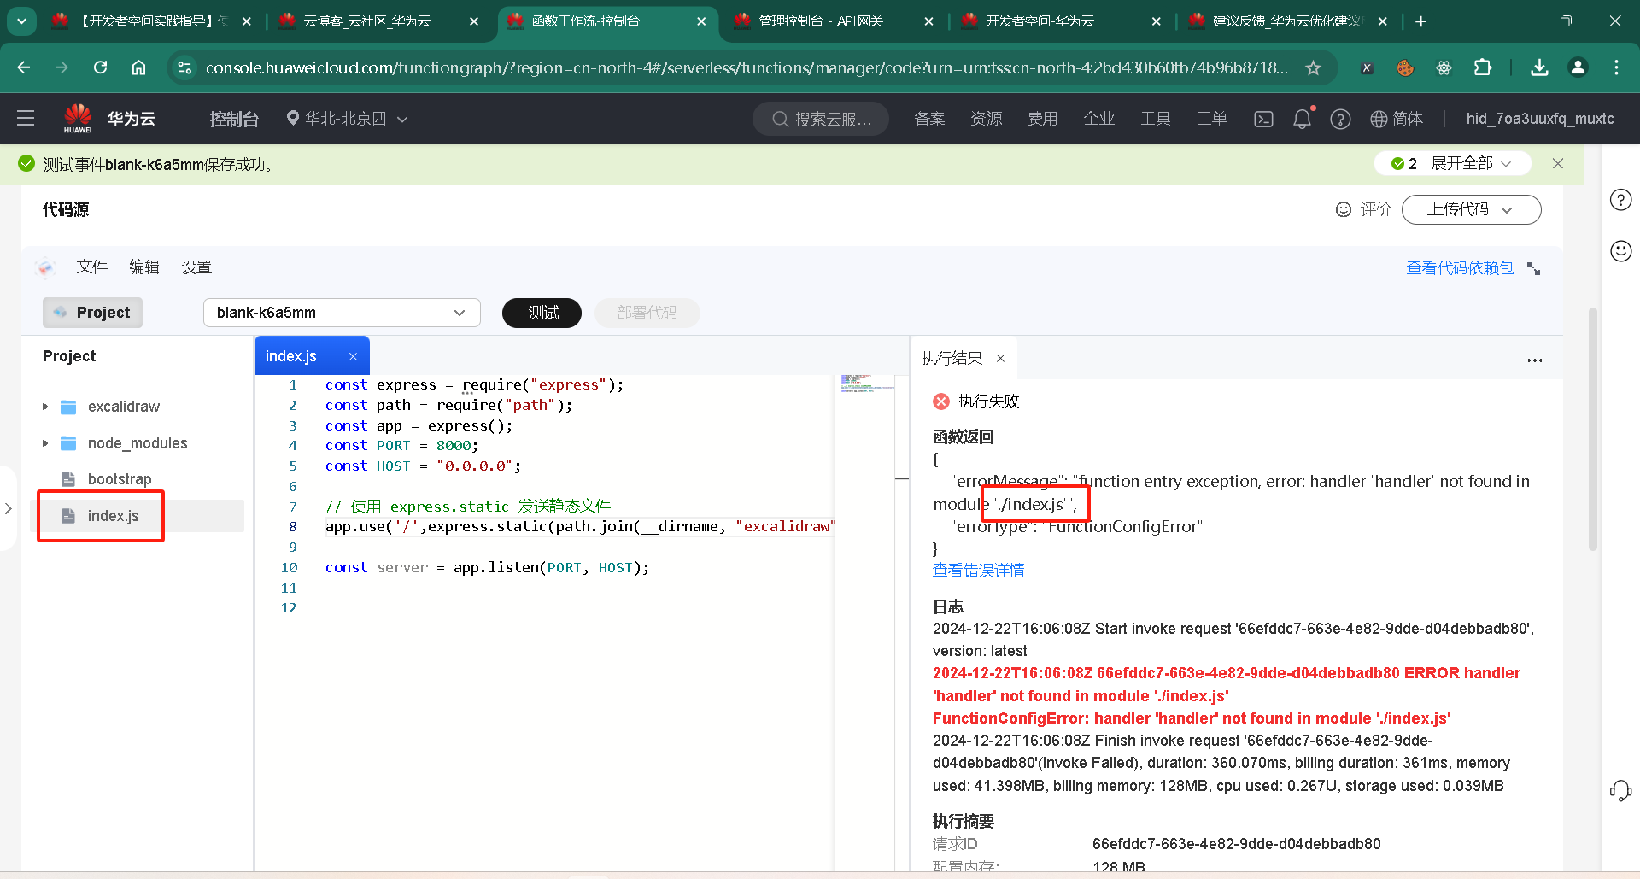Open the 设置 menu
This screenshot has width=1640, height=879.
pos(196,267)
